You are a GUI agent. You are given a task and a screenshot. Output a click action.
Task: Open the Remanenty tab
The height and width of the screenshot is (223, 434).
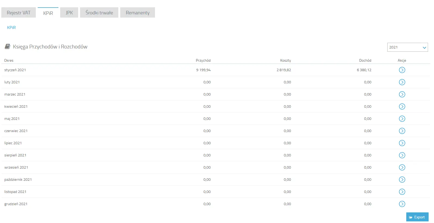pos(138,13)
